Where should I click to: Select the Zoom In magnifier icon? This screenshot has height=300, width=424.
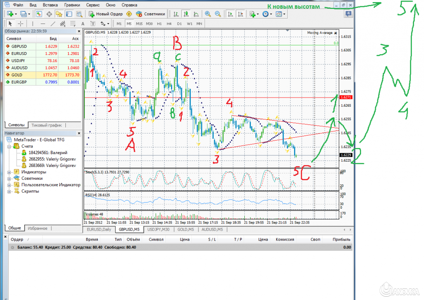207,14
